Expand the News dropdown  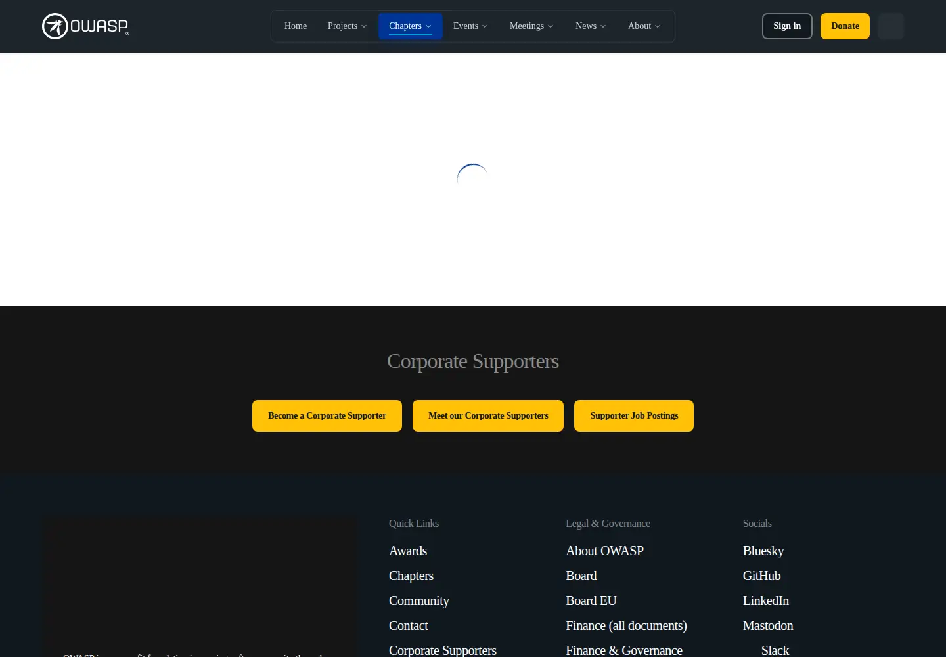[591, 26]
